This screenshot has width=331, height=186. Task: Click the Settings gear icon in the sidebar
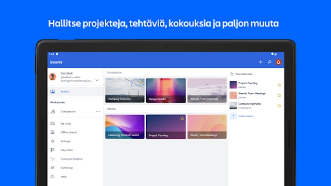click(53, 141)
